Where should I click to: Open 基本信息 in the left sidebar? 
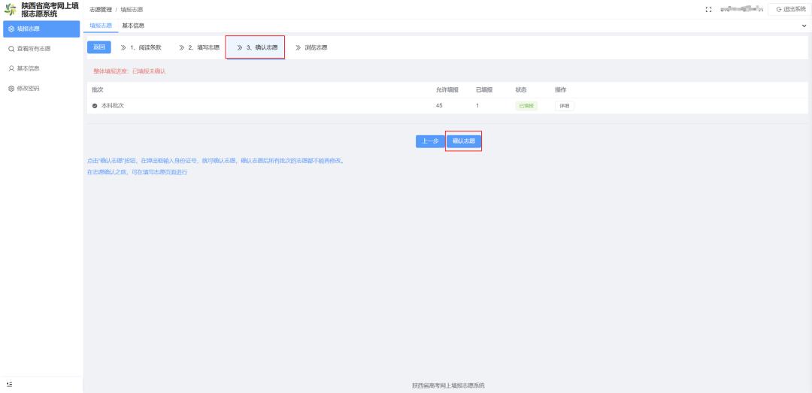[28, 68]
